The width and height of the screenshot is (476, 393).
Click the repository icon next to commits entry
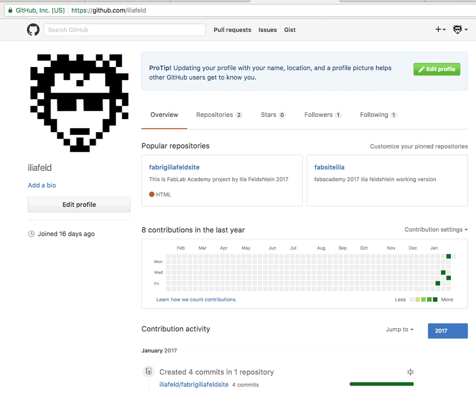[148, 372]
